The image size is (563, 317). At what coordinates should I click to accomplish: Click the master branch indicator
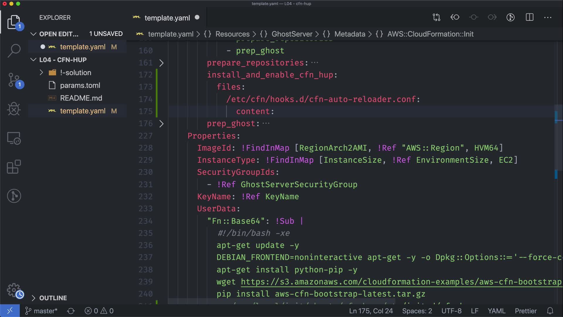(41, 311)
